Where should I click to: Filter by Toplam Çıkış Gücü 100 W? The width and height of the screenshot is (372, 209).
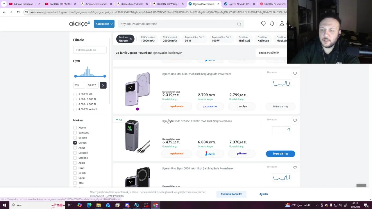tap(221, 39)
